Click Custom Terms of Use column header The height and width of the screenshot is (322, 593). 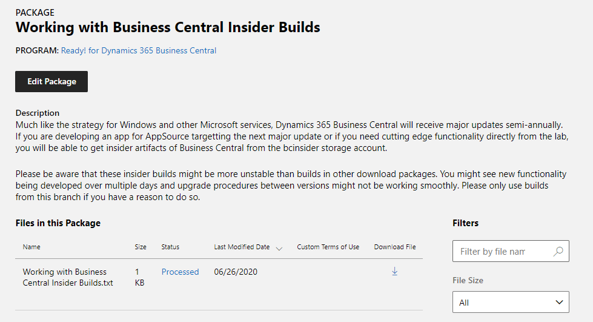pyautogui.click(x=328, y=247)
